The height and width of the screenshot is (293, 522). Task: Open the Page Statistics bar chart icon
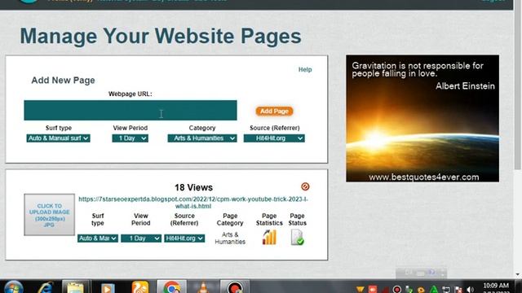(269, 238)
